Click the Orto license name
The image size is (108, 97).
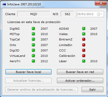(13, 45)
